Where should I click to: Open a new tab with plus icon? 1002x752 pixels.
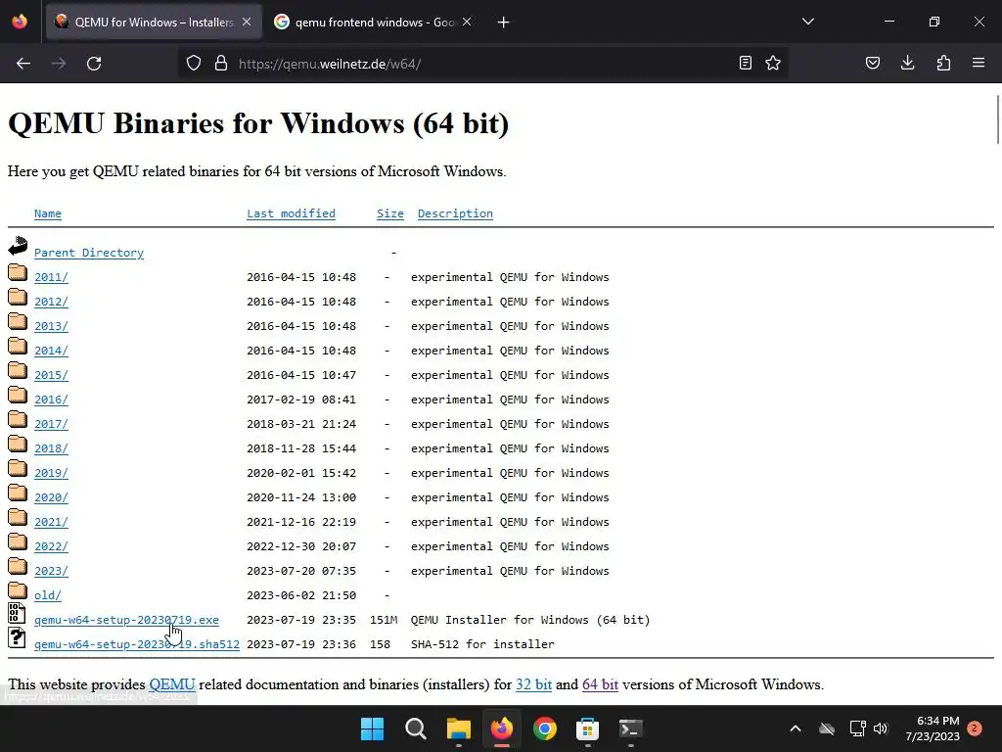pos(504,23)
